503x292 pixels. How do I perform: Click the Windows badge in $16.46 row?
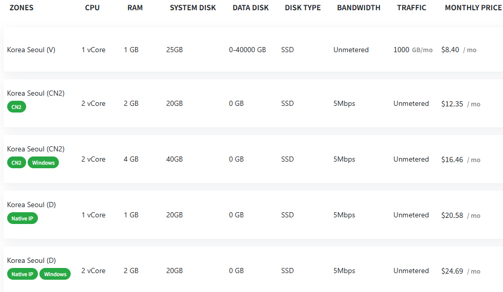tap(44, 163)
